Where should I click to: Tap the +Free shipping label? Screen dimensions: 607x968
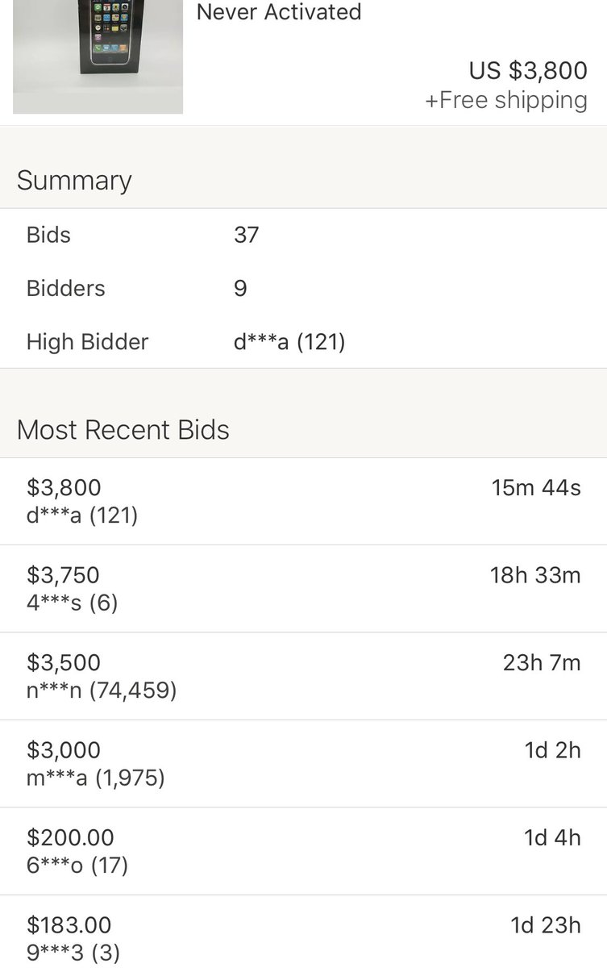(x=506, y=100)
